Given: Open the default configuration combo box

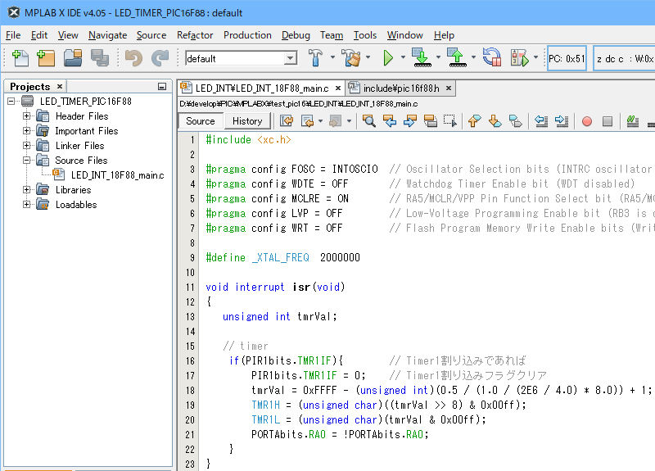Looking at the screenshot, I should pos(241,58).
